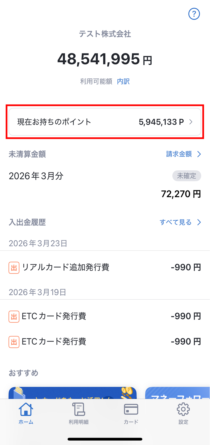Expand the points chevron next to 5,945,133 P

click(x=191, y=122)
